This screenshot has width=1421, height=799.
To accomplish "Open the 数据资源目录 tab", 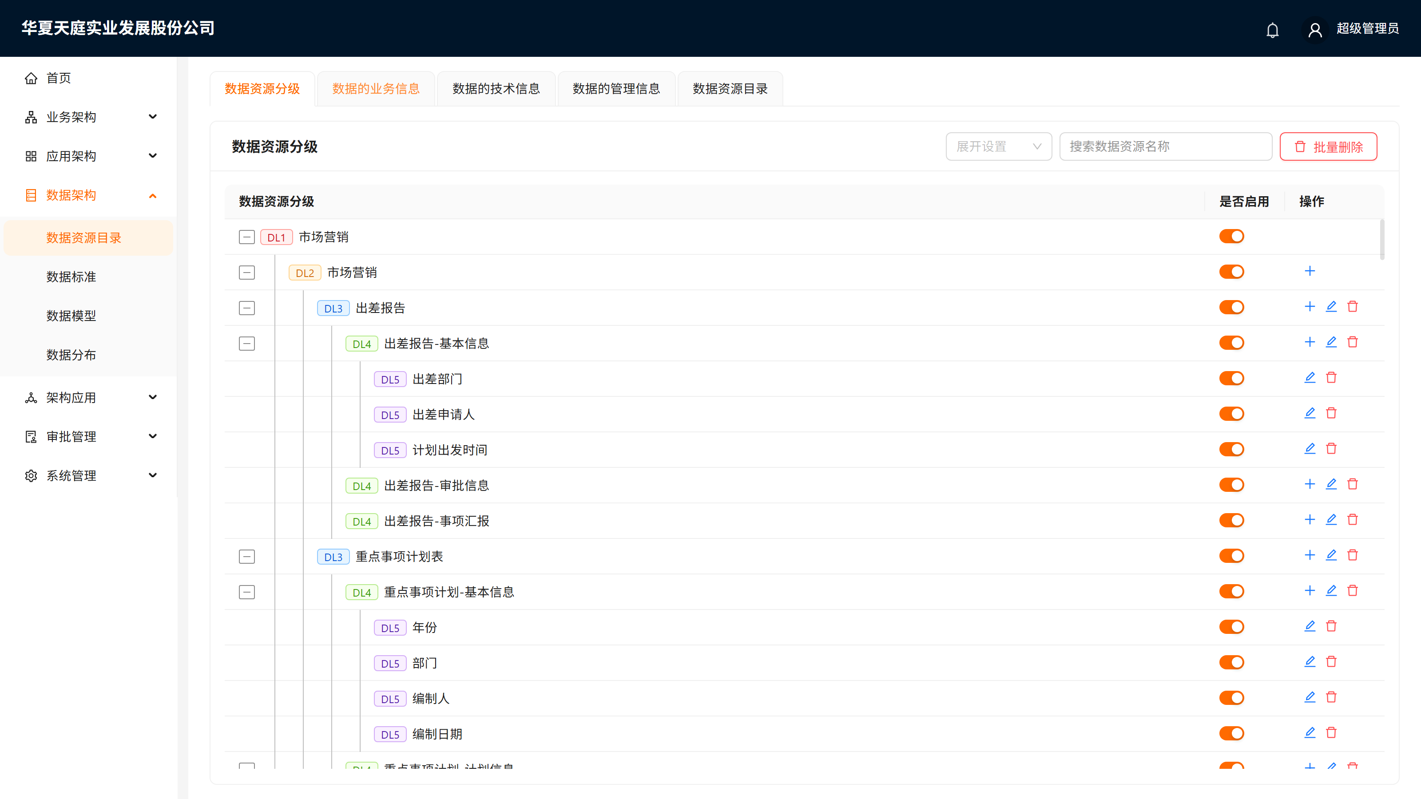I will click(x=730, y=89).
